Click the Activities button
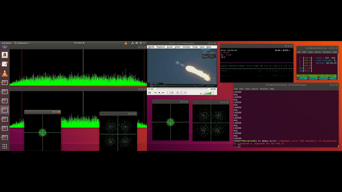Screen dimensions: 342x192 pyautogui.click(x=7, y=43)
